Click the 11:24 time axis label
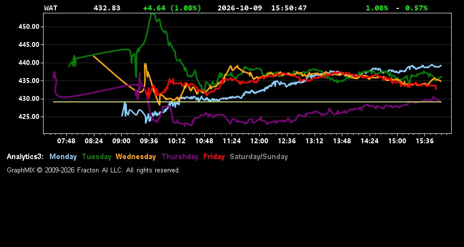Viewport: 464px width, 247px height. pos(232,141)
